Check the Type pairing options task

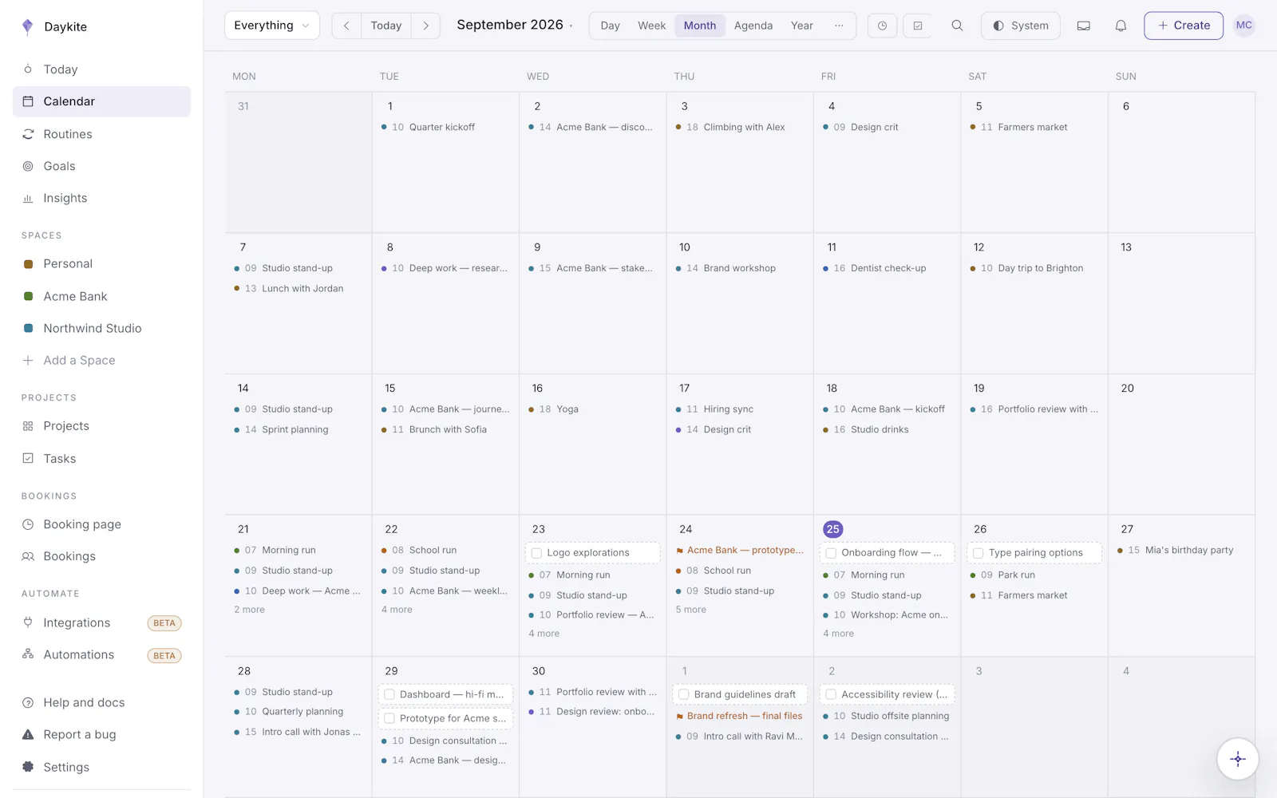coord(979,553)
